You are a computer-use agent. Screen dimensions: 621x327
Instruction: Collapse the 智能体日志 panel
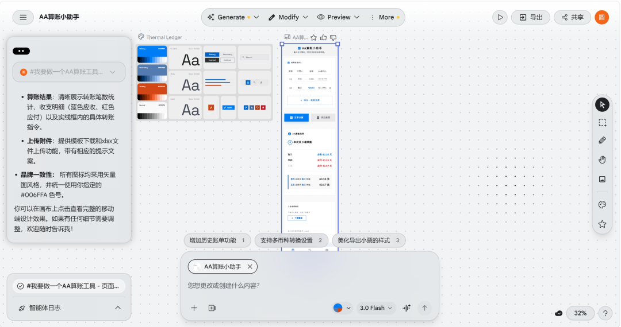coord(118,308)
